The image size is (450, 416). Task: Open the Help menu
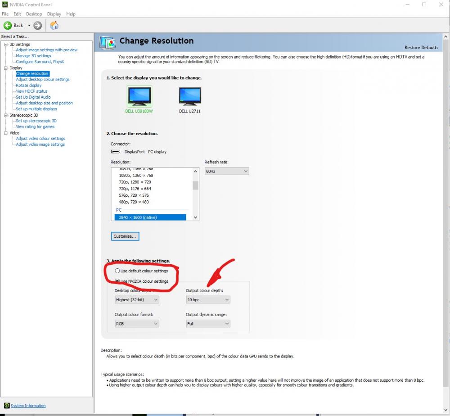click(x=71, y=14)
